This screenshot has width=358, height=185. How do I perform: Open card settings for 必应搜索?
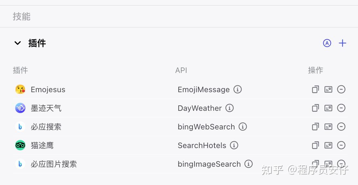[x=328, y=127]
